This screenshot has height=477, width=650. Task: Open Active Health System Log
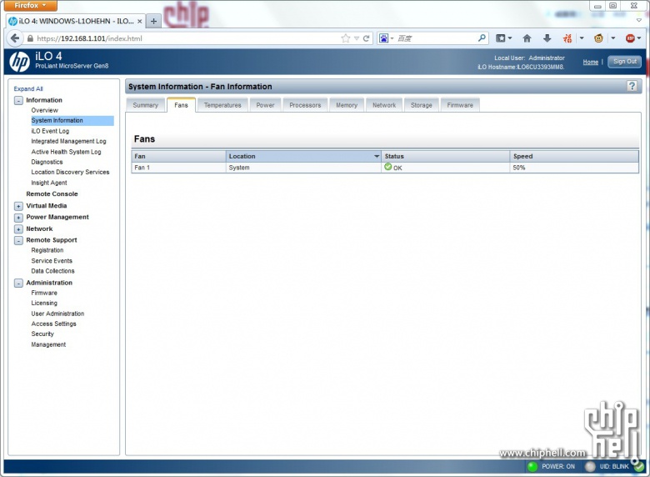tap(67, 152)
